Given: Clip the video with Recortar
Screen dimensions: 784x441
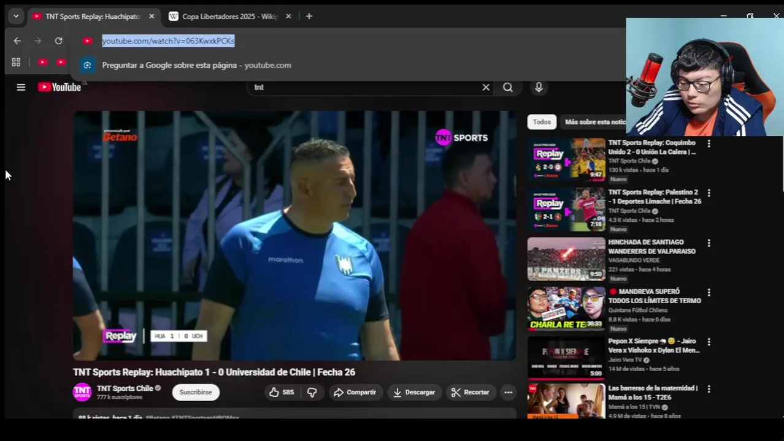Looking at the screenshot, I should (x=471, y=392).
